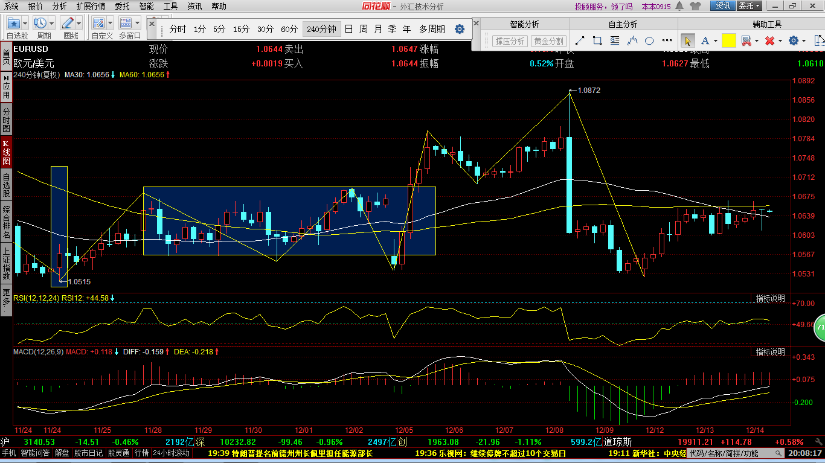Open the 首页 side tab
The width and height of the screenshot is (825, 463).
[6, 57]
